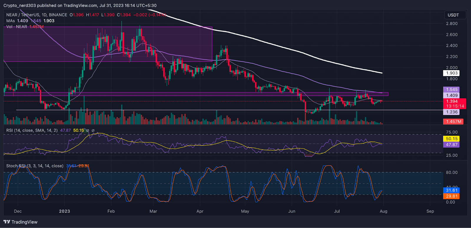Click the 2.000 price axis label

(452, 67)
